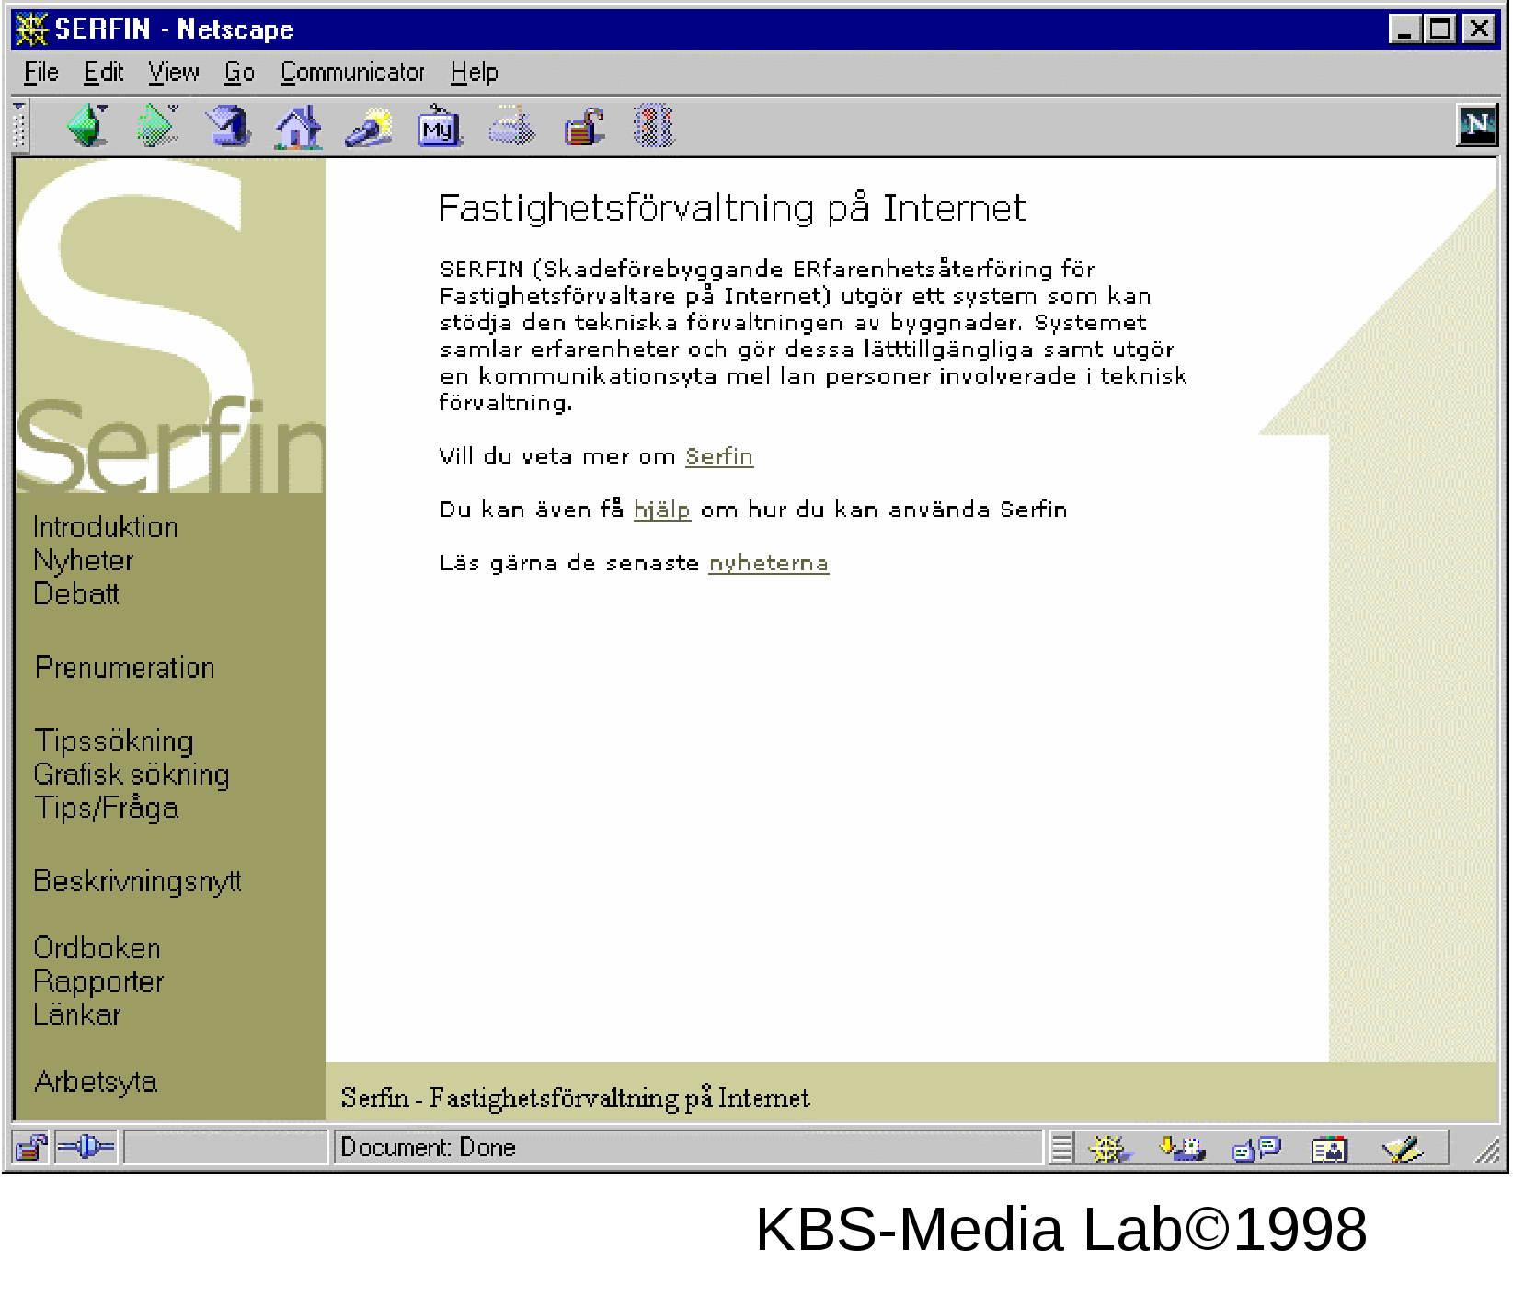This screenshot has height=1296, width=1513.
Task: Open Arbetsyta in the sidebar
Action: pyautogui.click(x=96, y=1082)
